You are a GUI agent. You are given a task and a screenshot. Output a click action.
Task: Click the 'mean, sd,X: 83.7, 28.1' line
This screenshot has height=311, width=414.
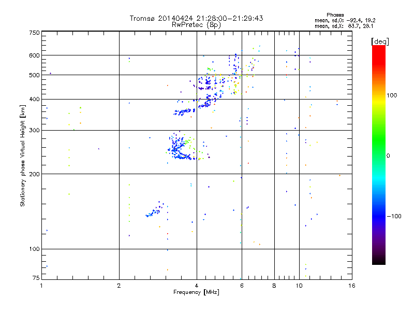[344, 26]
